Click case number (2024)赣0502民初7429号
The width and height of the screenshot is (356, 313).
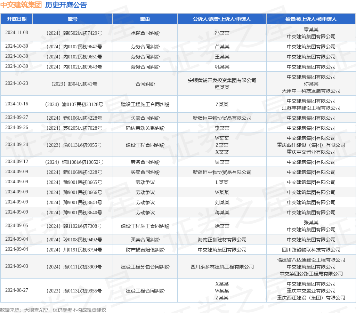[74, 33]
